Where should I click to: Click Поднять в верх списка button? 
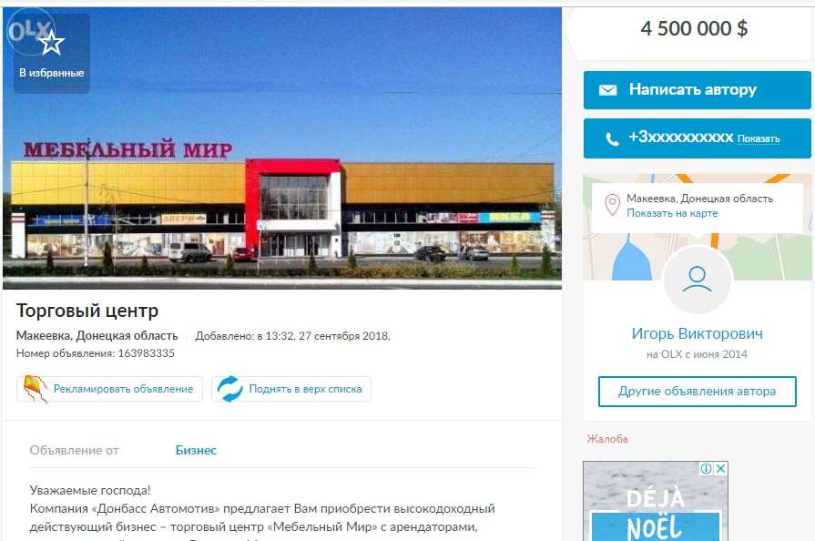point(291,389)
